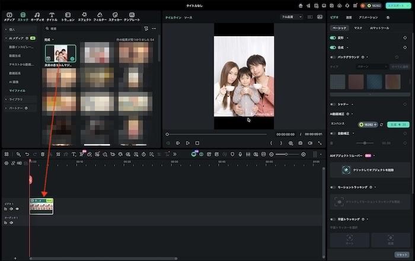Image resolution: width=415 pixels, height=261 pixels.
Task: Click the undo arrow in timeline toolbar
Action: 27,154
